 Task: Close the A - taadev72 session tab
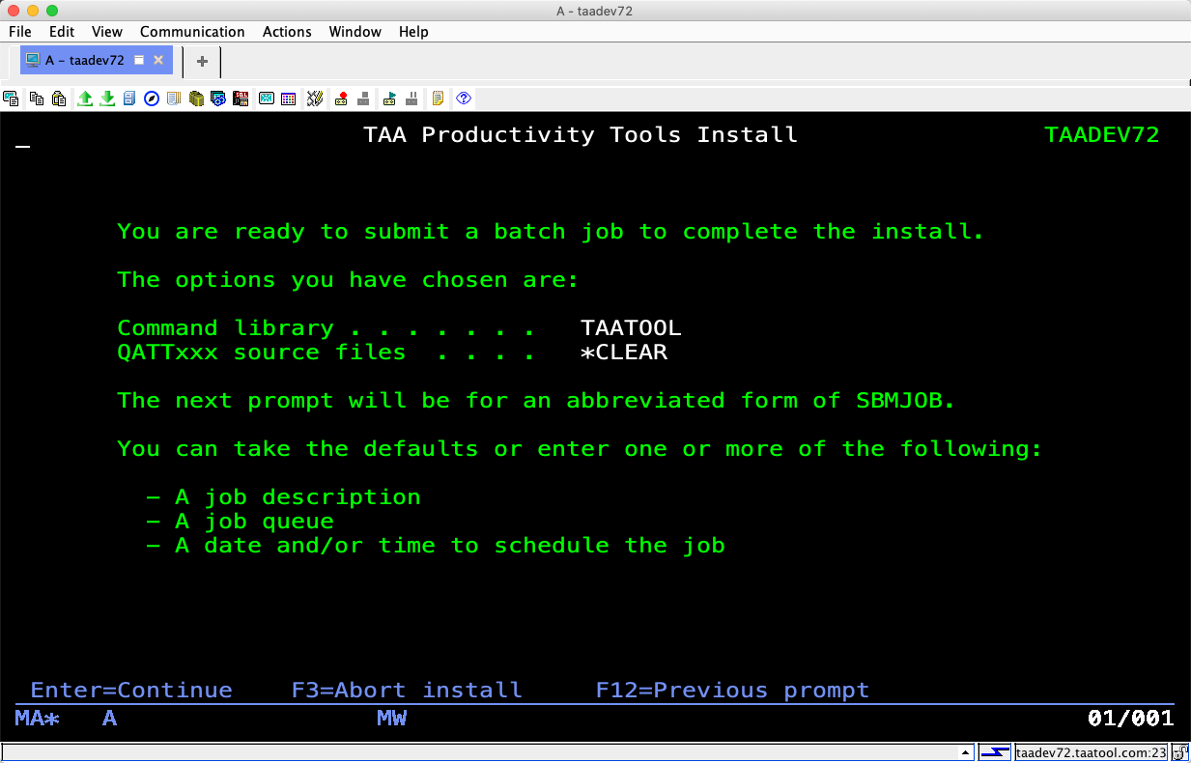(158, 60)
